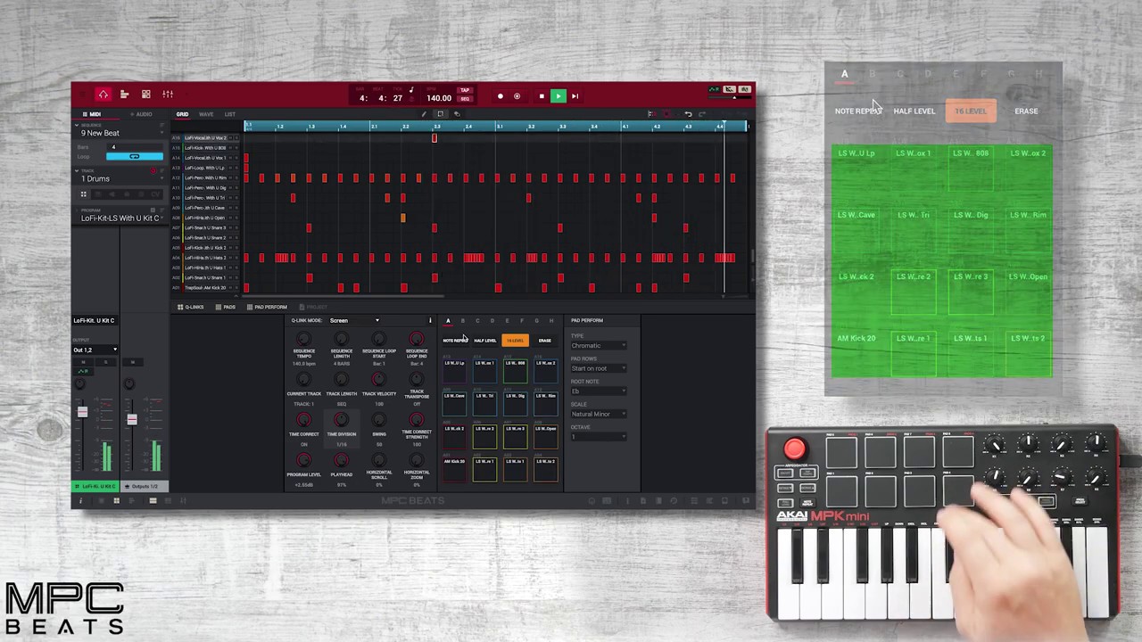This screenshot has width=1142, height=642.
Task: Click the Swing knob
Action: 378,420
